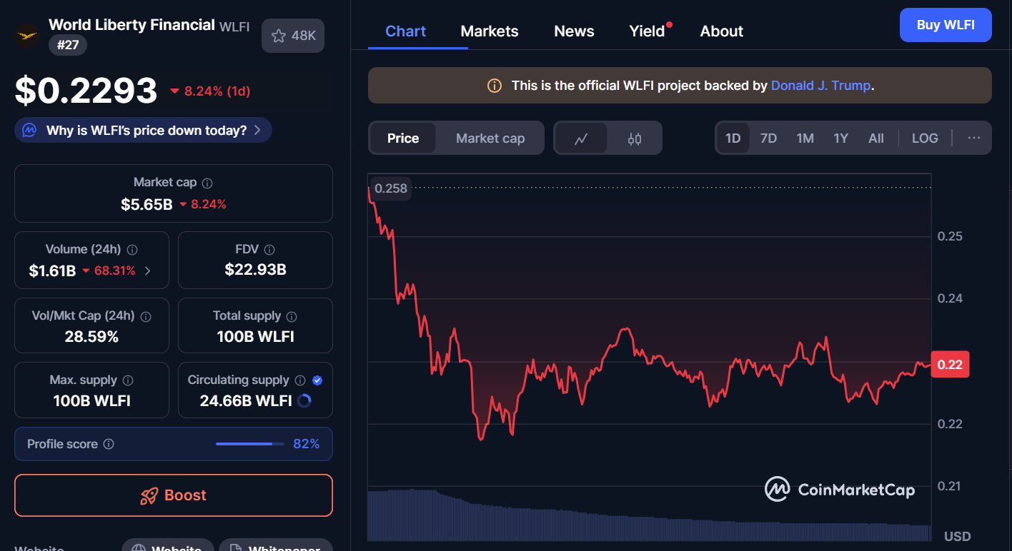
Task: Open the Markets tab
Action: pos(490,31)
